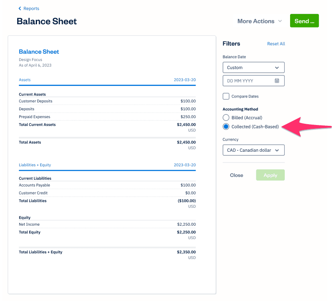Click the Balance Sheet report title

39,52
